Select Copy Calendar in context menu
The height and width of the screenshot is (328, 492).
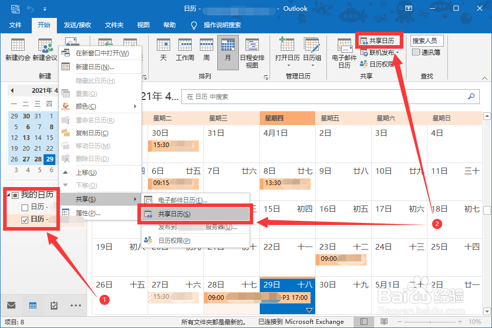point(100,133)
